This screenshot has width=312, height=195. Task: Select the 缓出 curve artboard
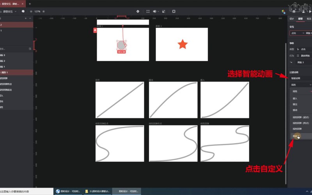(173, 100)
